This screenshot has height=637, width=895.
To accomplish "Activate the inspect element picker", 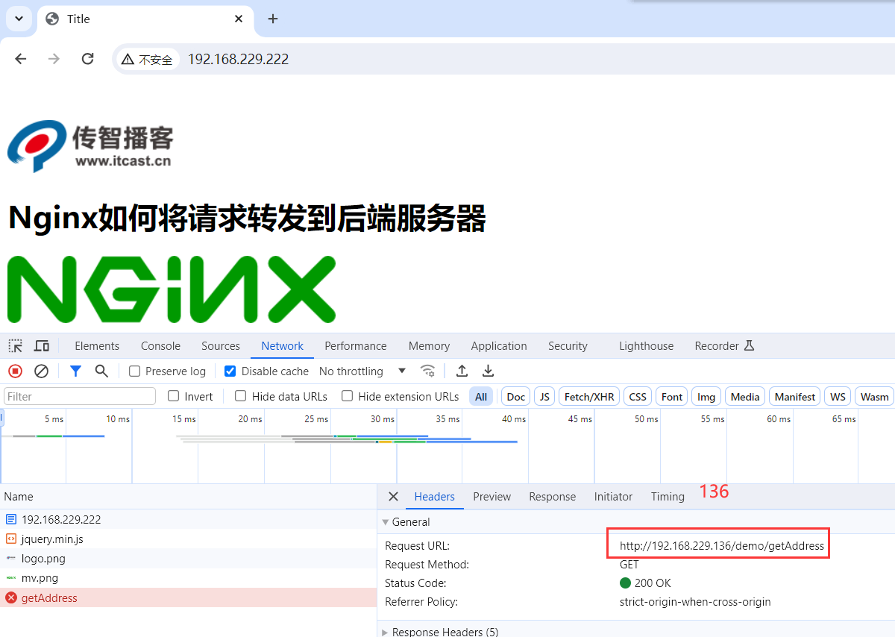I will click(x=15, y=345).
